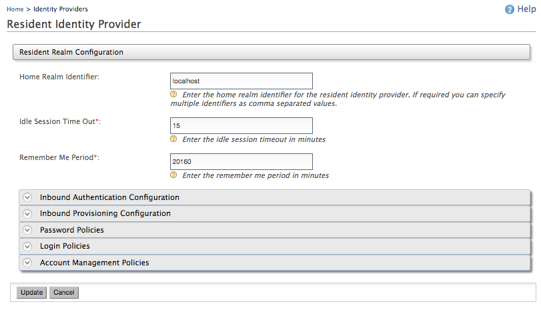This screenshot has width=541, height=310.
Task: Expand Inbound Authentication Configuration section
Action: pos(109,197)
